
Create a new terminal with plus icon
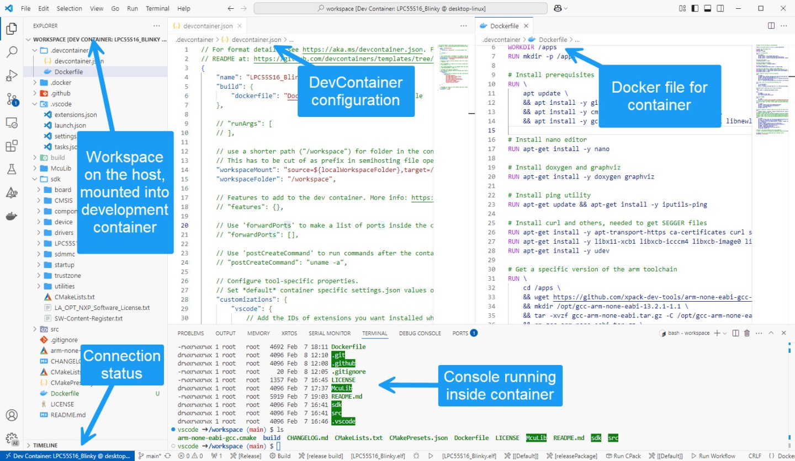[717, 333]
